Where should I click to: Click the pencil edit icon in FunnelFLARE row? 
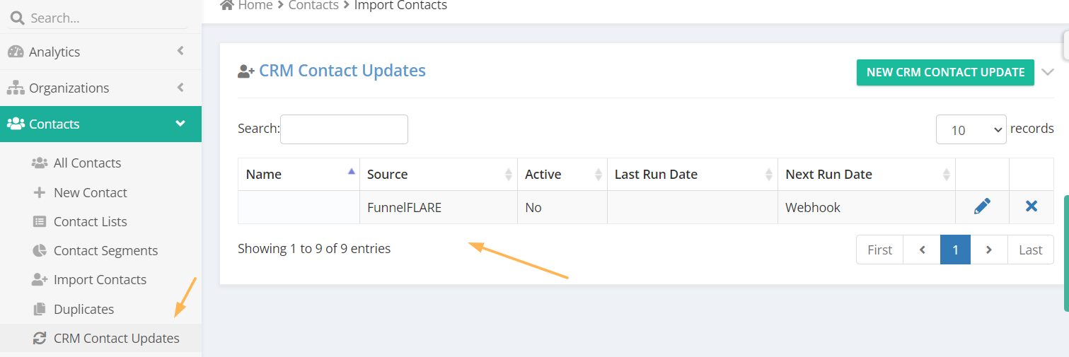click(x=982, y=206)
